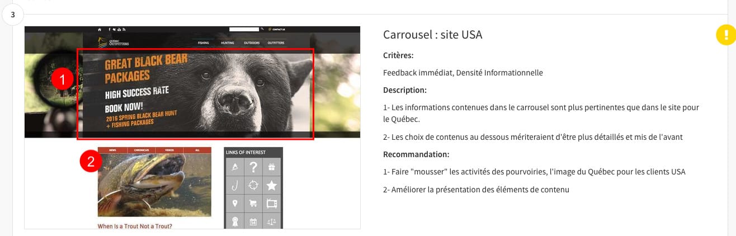736x236 pixels.
Task: Click the shopping cart tile
Action: [253, 204]
